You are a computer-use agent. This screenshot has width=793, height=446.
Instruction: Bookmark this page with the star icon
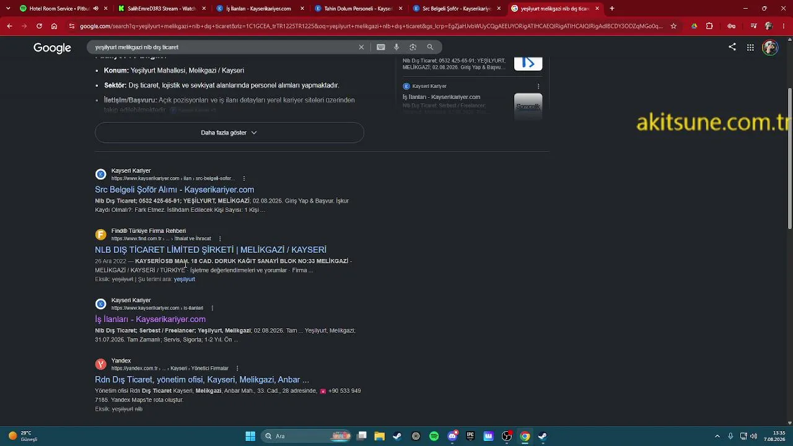tap(673, 26)
